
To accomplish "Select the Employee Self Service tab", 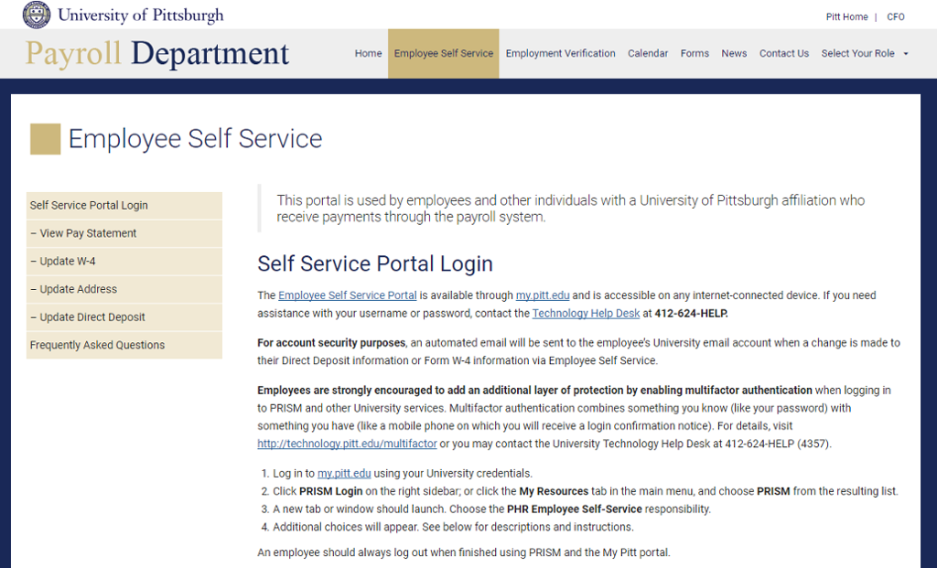I will tap(443, 54).
